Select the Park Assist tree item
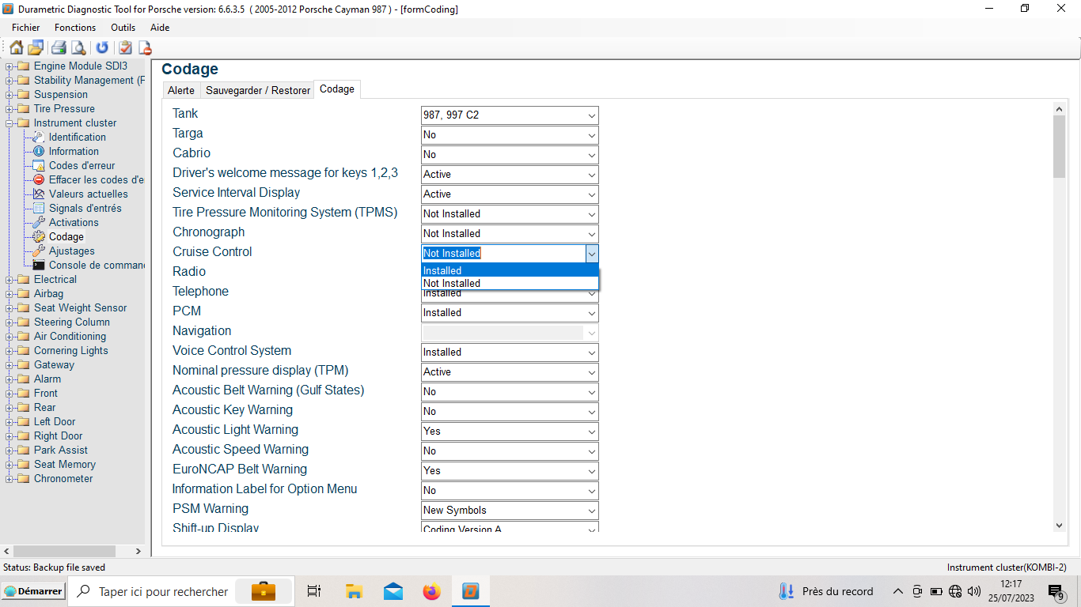This screenshot has height=607, width=1081. pos(61,450)
